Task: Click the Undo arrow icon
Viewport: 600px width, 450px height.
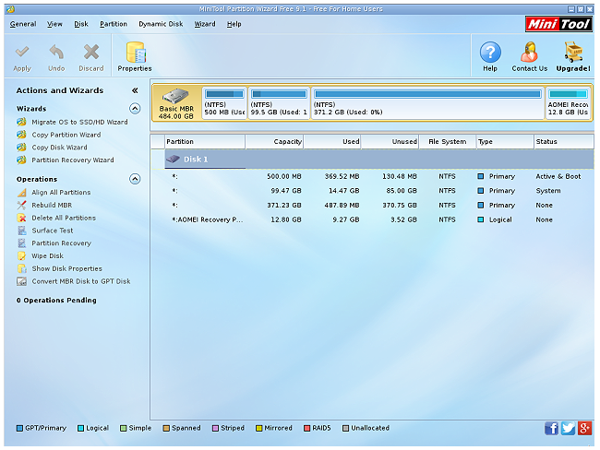Action: [56, 53]
